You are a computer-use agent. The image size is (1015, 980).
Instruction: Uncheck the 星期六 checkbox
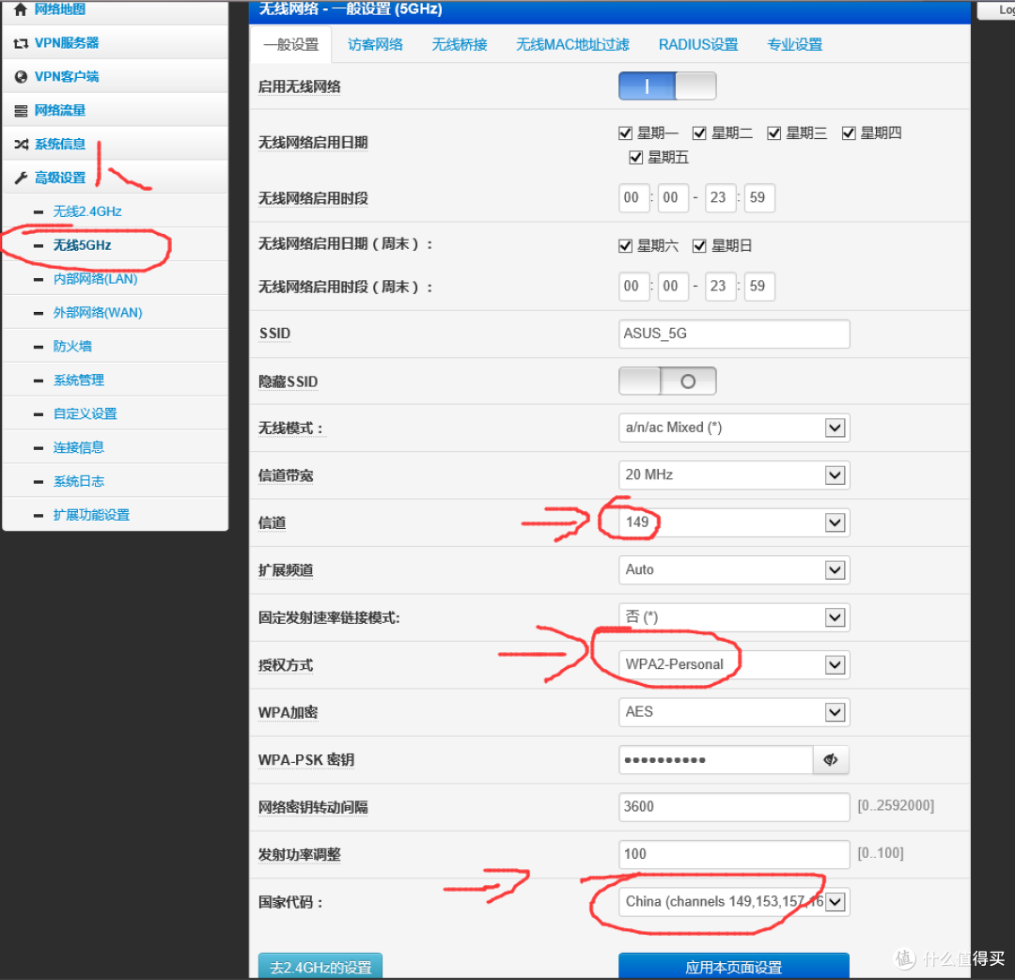[625, 246]
